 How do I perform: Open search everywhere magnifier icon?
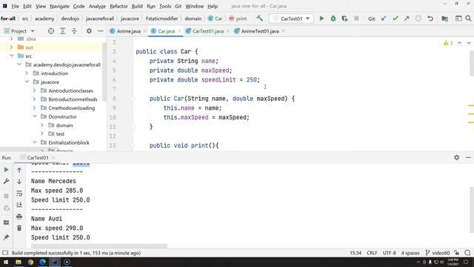pos(468,19)
